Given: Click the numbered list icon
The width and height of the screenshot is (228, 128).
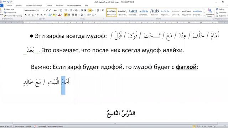Looking at the screenshot, I should point(71,10).
